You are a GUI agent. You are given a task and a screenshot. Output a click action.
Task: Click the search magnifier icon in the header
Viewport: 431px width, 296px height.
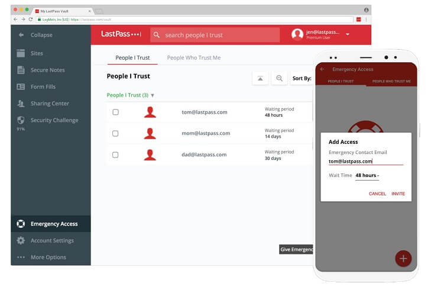(157, 35)
